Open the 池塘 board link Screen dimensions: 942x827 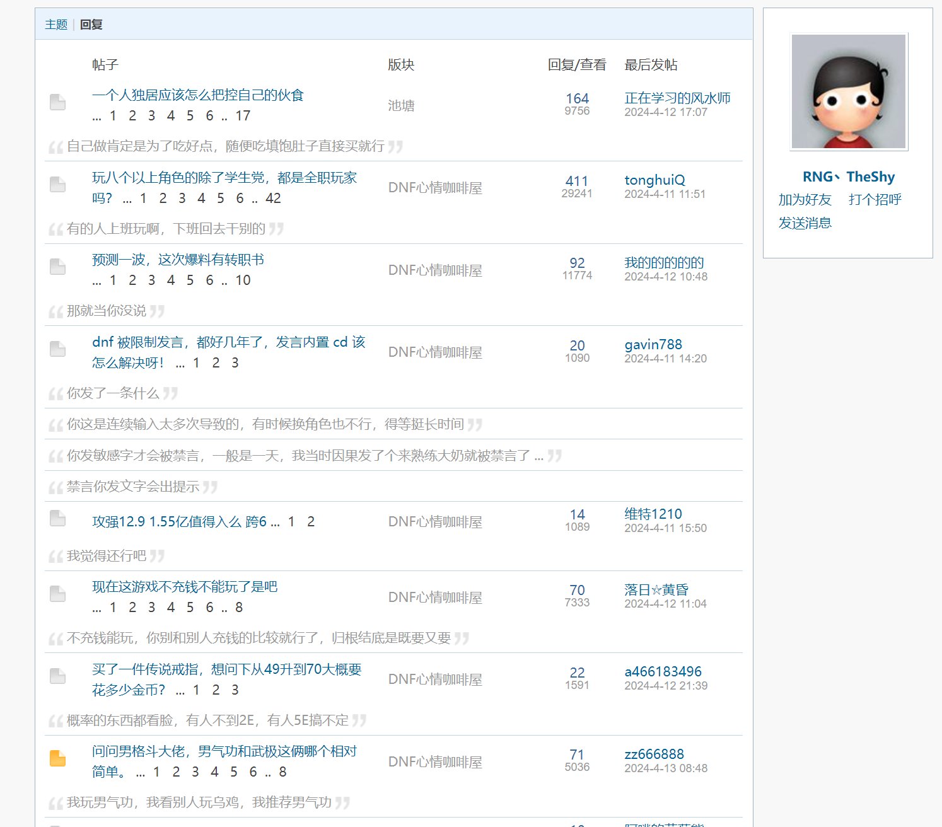click(x=401, y=106)
